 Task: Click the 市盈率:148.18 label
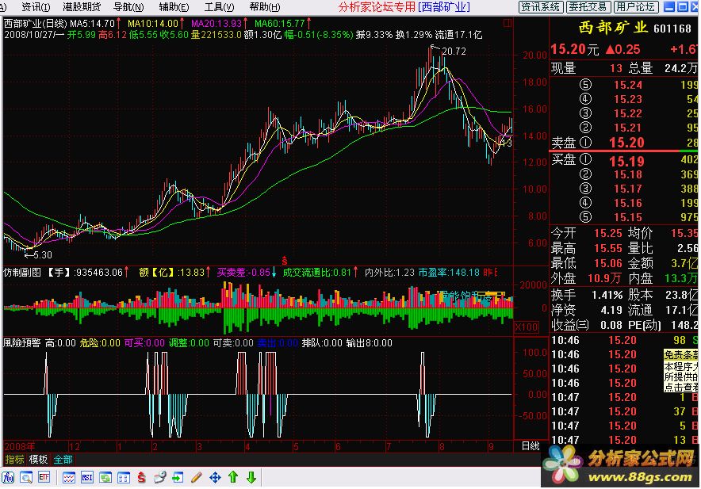[449, 272]
